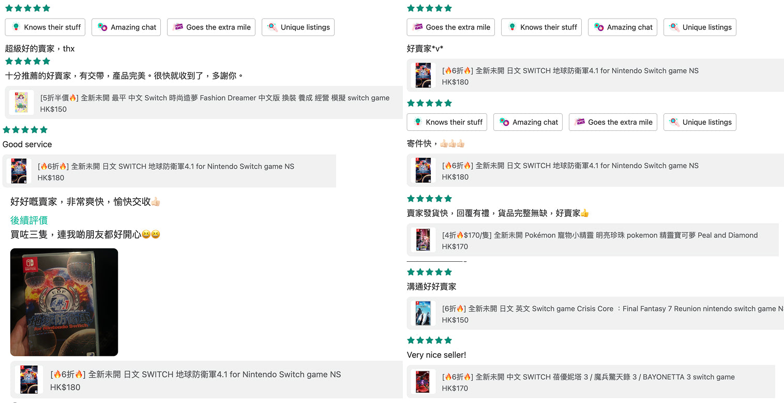Open the 地球防衛軍4.1 listing under Good service

(166, 166)
